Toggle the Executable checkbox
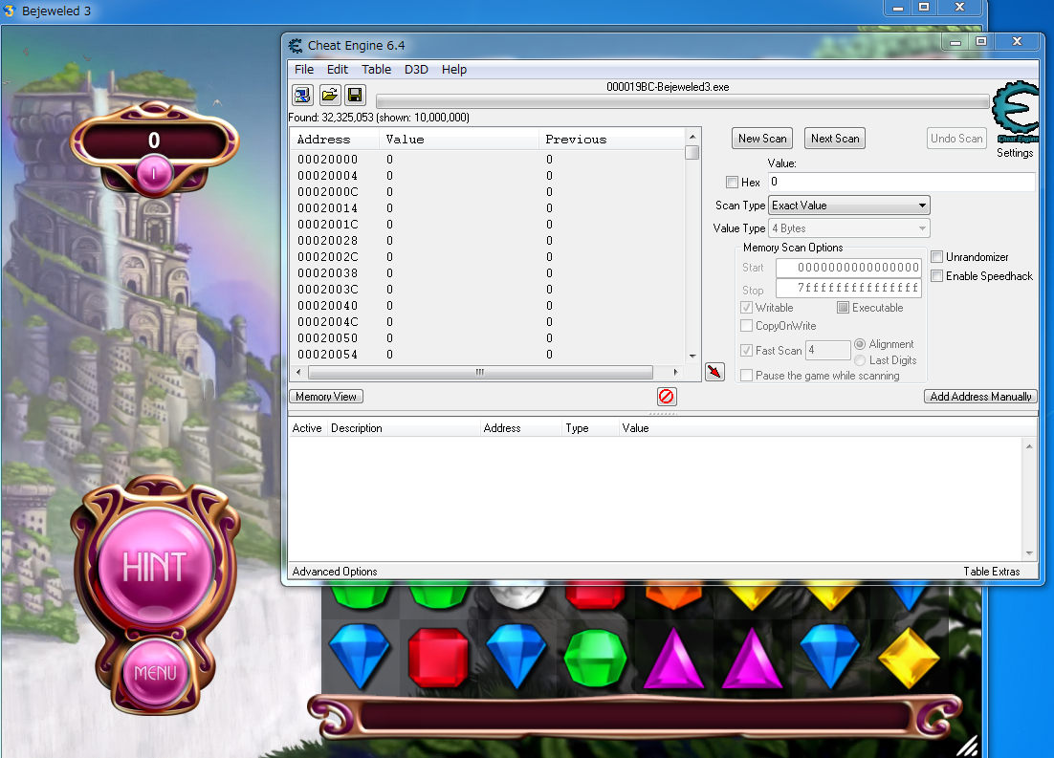The width and height of the screenshot is (1054, 758). pos(843,308)
